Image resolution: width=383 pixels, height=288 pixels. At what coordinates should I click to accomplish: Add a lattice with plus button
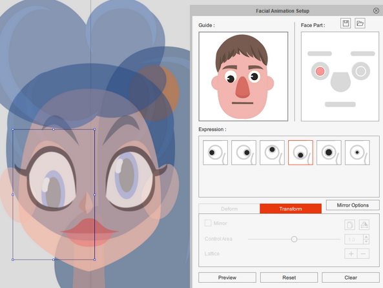pos(351,254)
